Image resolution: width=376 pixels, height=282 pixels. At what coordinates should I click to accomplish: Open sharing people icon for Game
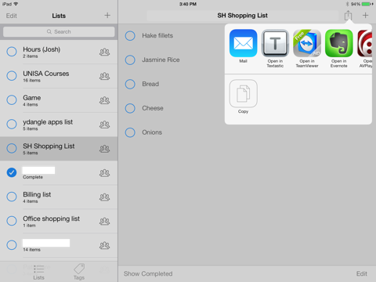point(104,100)
